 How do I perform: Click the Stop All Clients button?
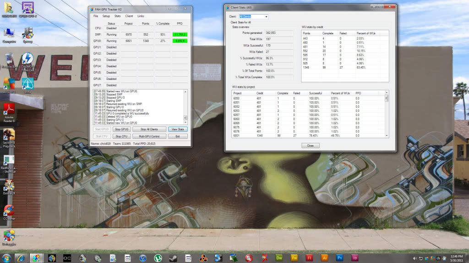click(149, 129)
